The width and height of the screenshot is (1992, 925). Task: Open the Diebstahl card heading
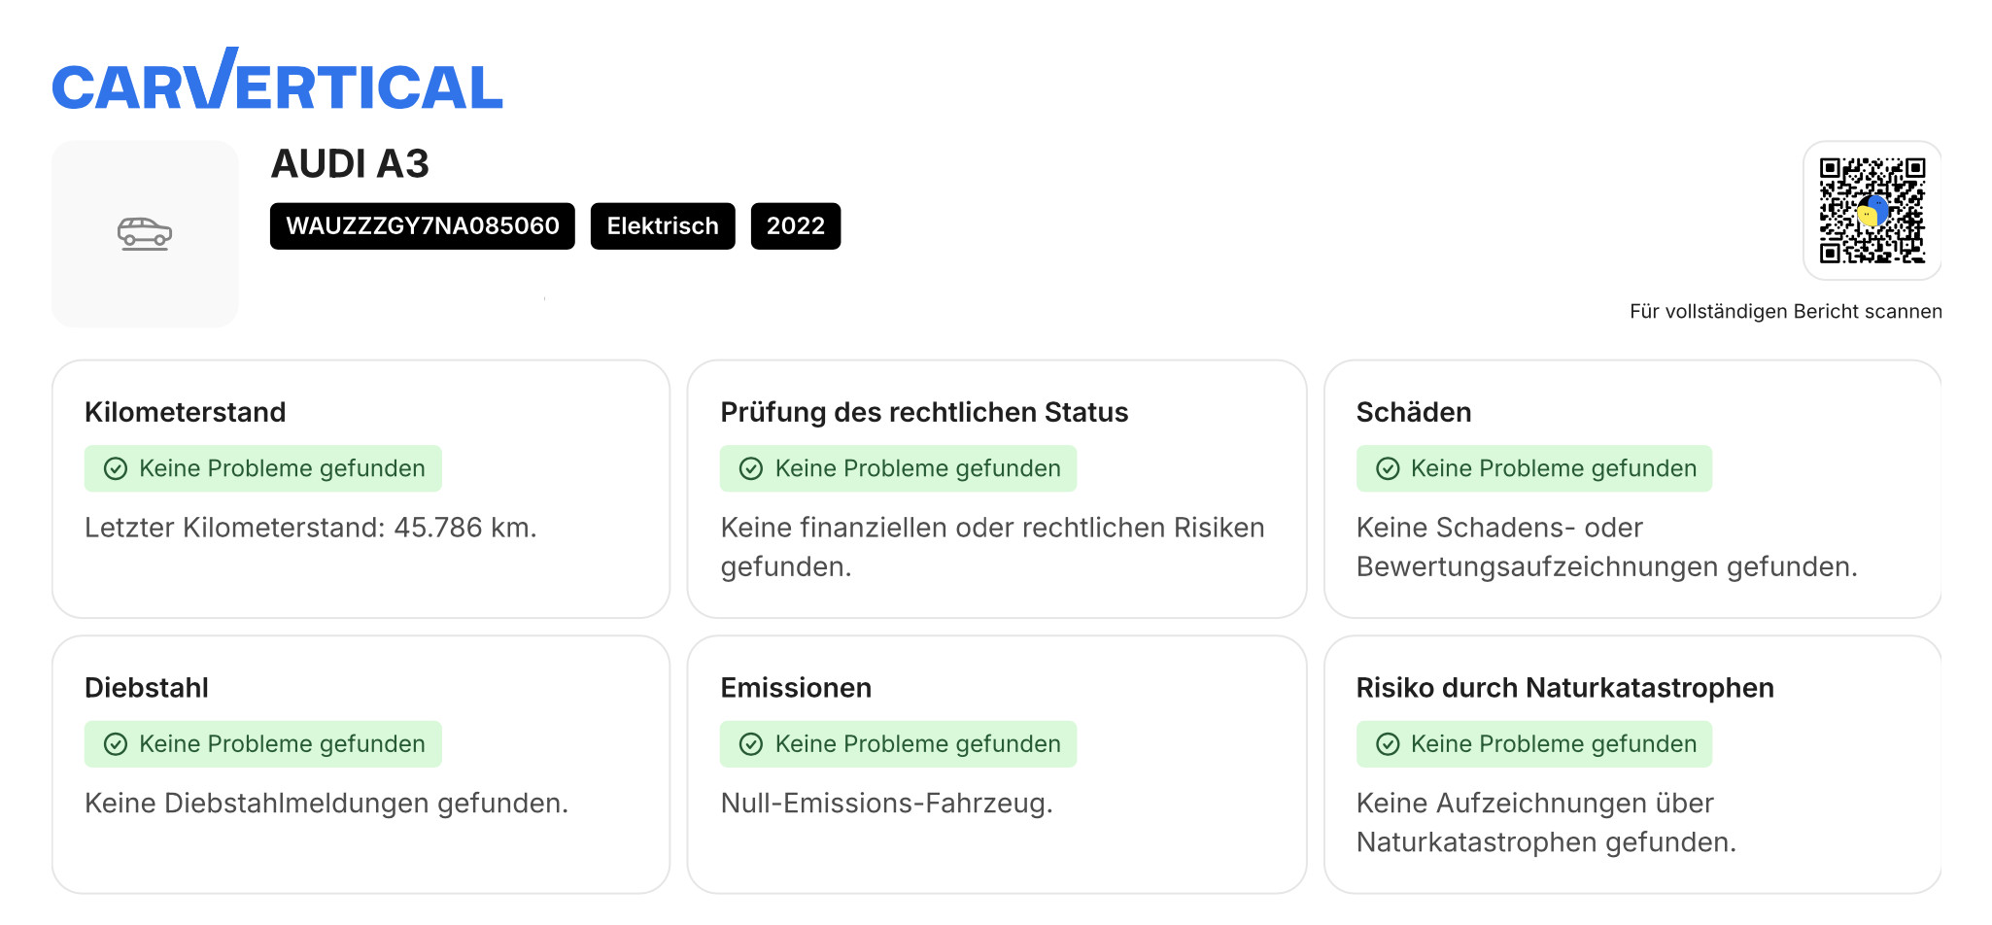coord(147,688)
